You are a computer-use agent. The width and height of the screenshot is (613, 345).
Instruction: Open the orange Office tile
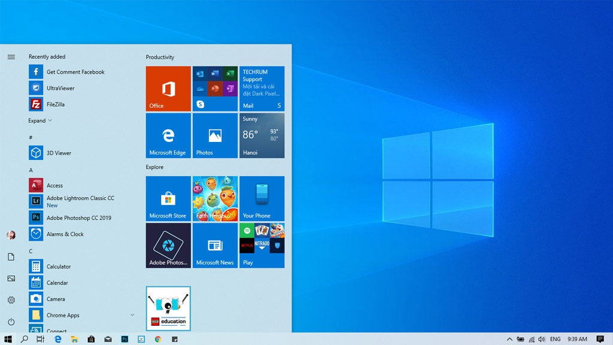[168, 89]
